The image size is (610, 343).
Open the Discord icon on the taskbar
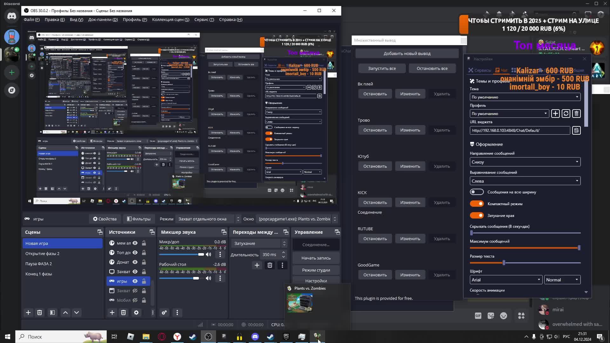point(255,337)
